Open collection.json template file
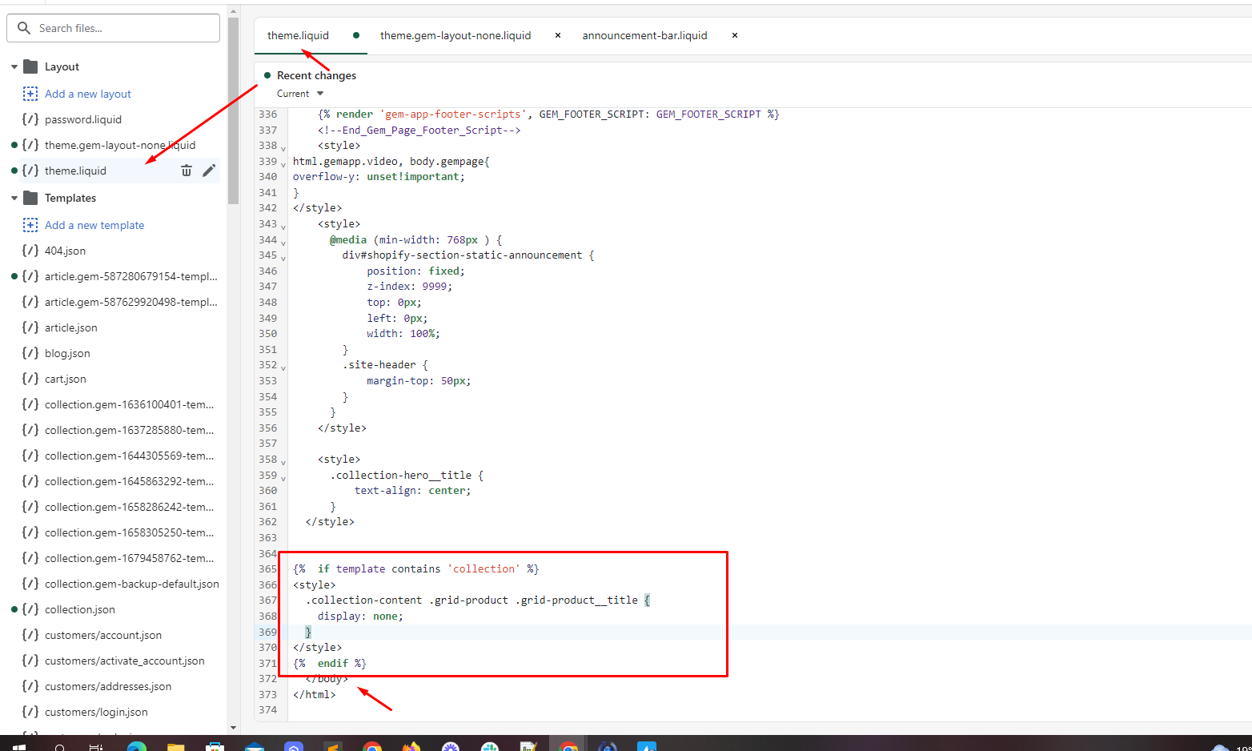The height and width of the screenshot is (751, 1252). 80,609
